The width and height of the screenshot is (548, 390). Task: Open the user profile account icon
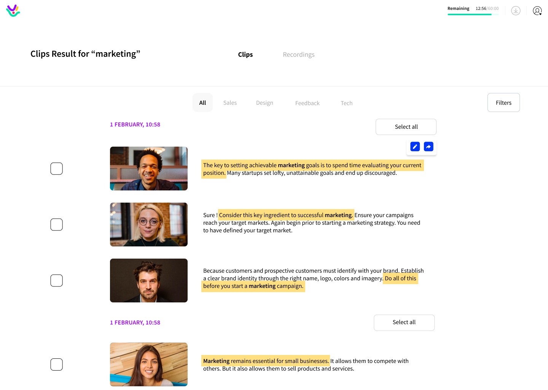point(537,11)
